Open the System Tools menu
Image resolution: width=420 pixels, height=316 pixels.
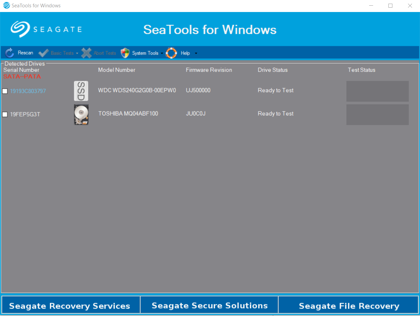coord(145,53)
